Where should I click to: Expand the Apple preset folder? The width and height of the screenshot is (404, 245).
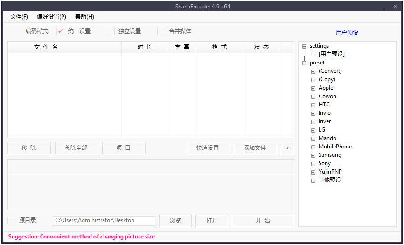313,88
